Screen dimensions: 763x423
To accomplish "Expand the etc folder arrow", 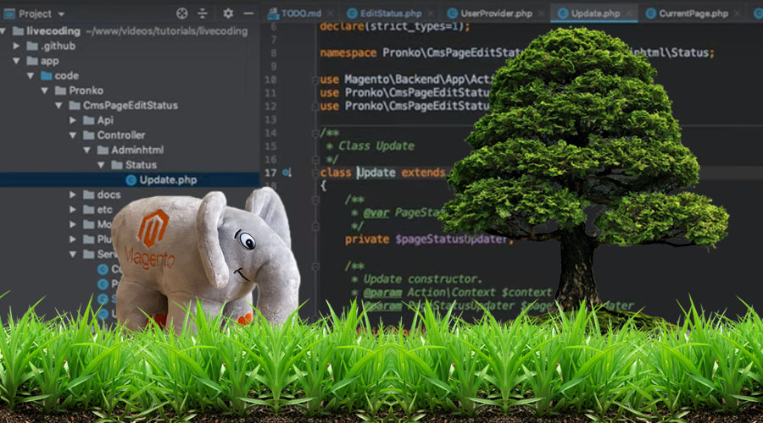I will pyautogui.click(x=73, y=210).
